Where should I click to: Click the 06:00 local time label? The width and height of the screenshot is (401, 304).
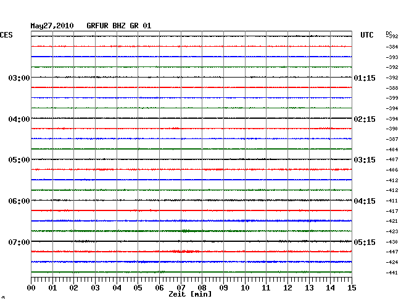click(x=19, y=201)
